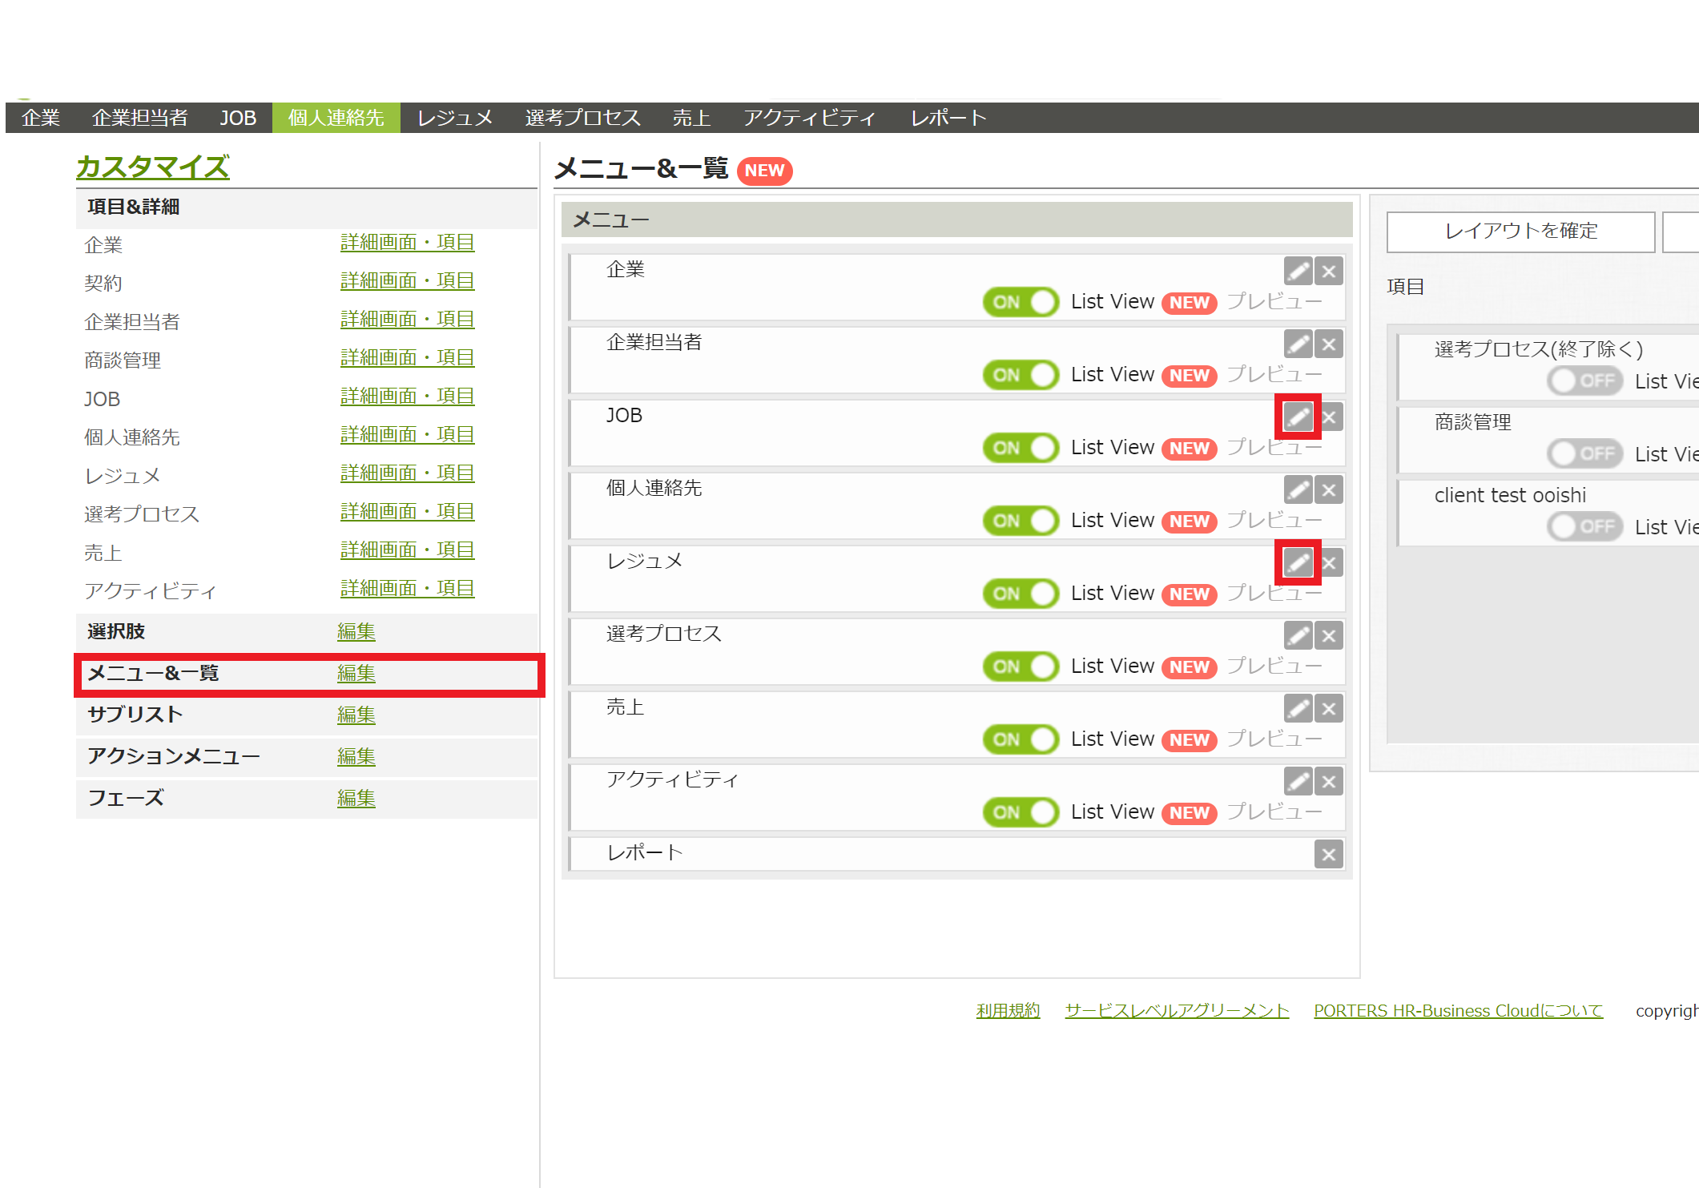Viewport: 1699px width, 1188px height.
Task: Switch off the JOB List View toggle
Action: click(x=1021, y=448)
